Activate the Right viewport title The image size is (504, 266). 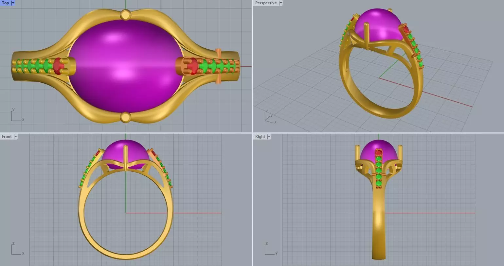click(260, 137)
